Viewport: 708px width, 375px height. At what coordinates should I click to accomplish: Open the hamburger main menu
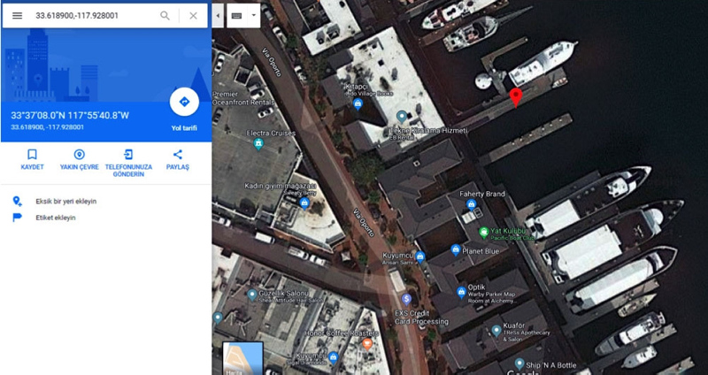(x=17, y=16)
